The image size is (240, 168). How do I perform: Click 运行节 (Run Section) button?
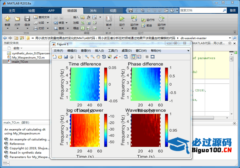pos(148,20)
